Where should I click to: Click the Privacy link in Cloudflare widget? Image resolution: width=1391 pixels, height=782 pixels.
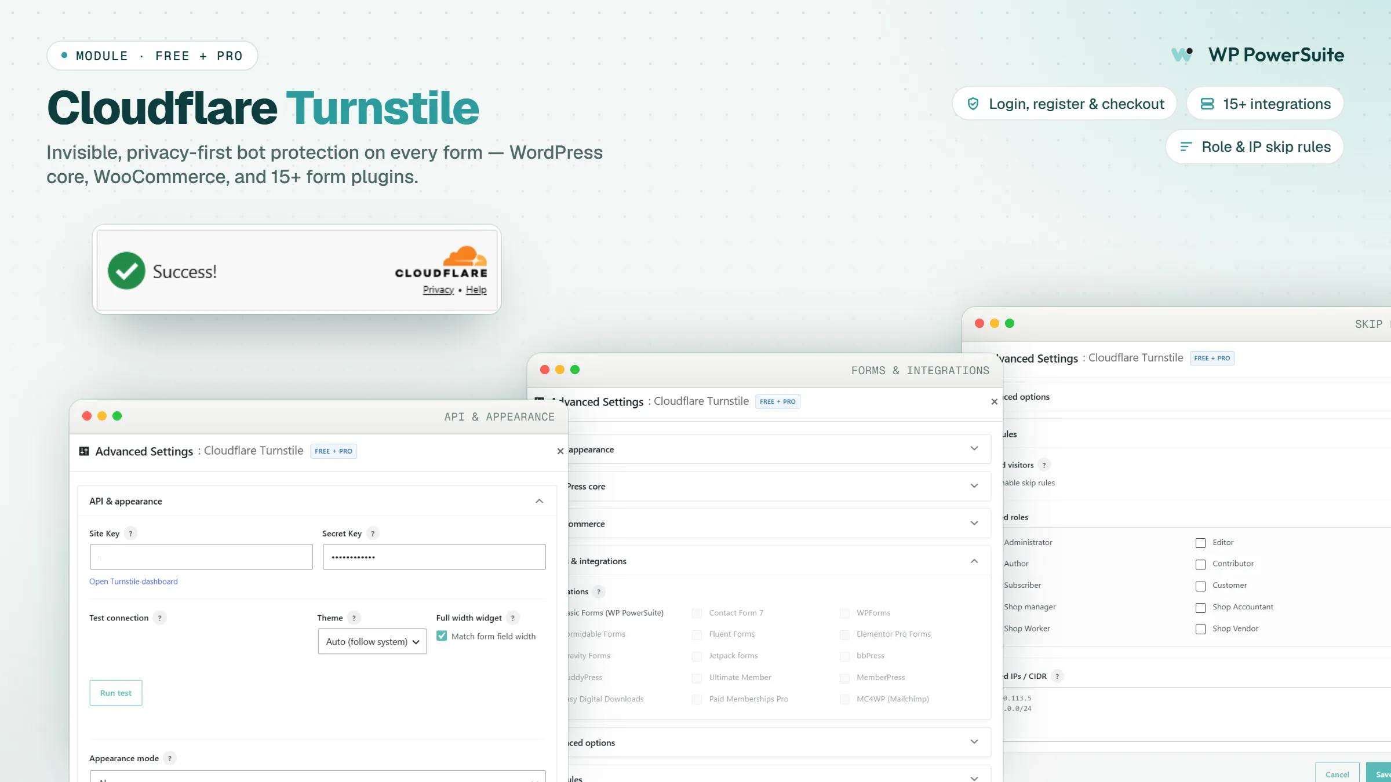438,290
